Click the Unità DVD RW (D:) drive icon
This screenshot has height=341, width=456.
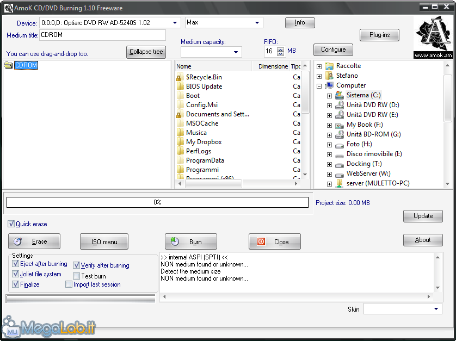[x=340, y=105]
